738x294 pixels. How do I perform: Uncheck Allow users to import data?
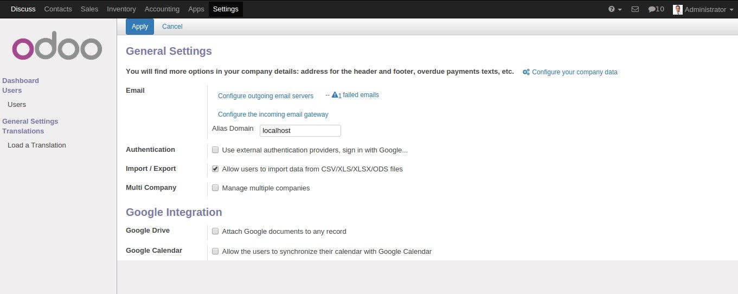point(215,169)
